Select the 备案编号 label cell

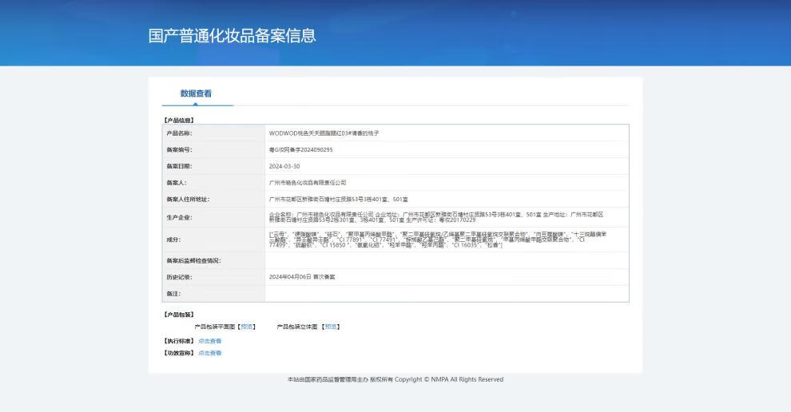click(213, 150)
